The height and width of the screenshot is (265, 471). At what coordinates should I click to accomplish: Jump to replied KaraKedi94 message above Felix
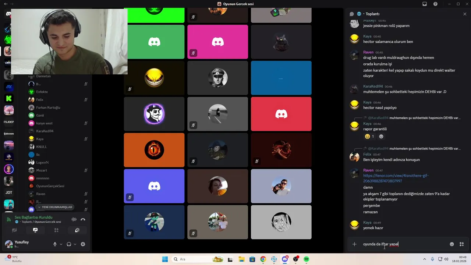coord(414,148)
